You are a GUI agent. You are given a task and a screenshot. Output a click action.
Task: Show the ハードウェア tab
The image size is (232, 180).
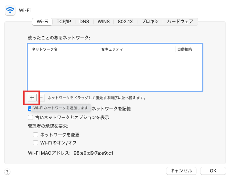(180, 21)
